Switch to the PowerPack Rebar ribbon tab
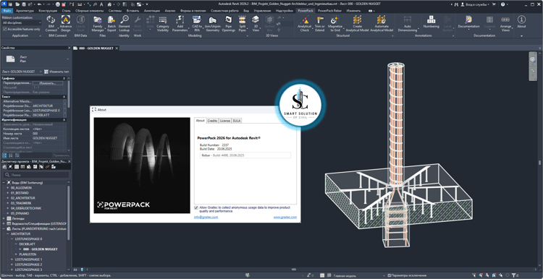The image size is (543, 279). (330, 11)
